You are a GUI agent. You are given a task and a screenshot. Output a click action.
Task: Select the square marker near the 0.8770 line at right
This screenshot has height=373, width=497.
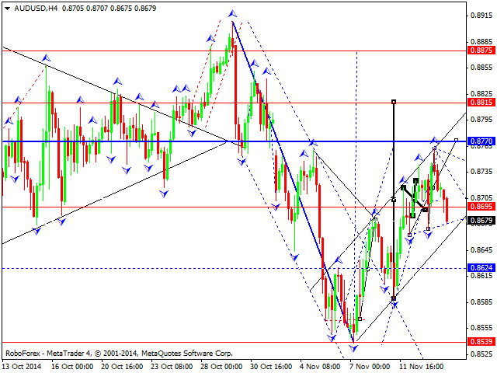pyautogui.click(x=456, y=140)
